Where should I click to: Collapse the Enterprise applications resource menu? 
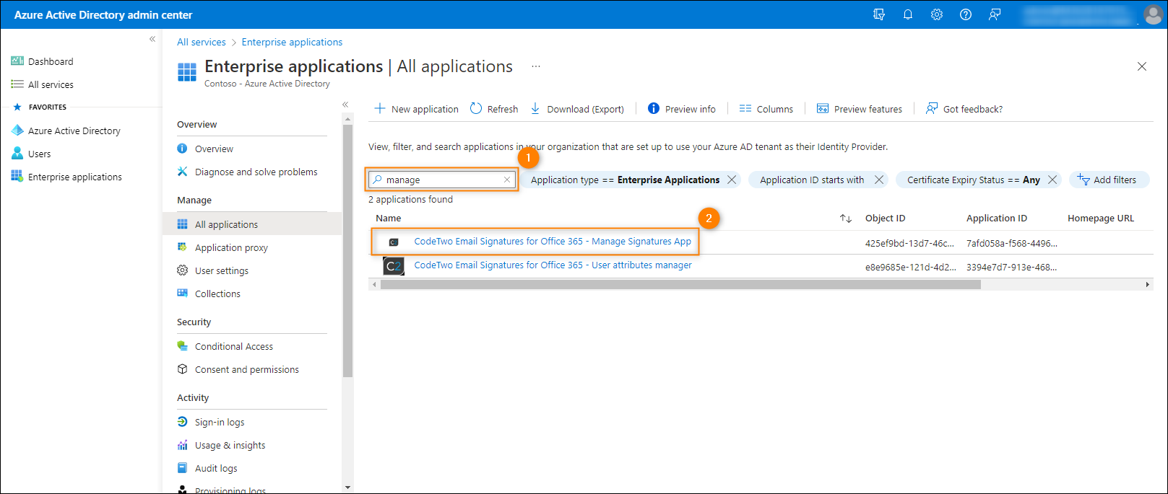pyautogui.click(x=345, y=105)
